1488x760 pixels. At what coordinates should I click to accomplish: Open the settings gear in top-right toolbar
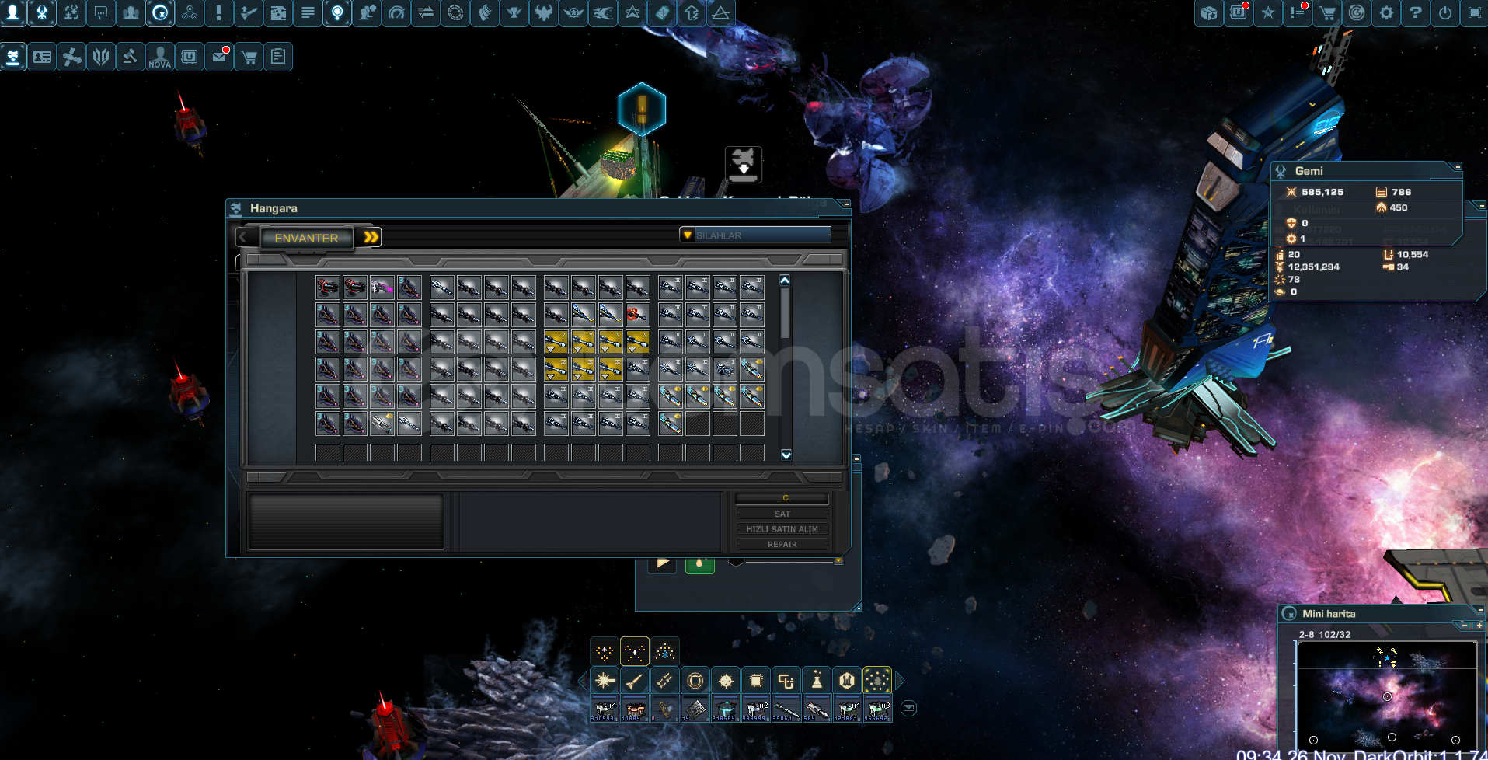(1386, 13)
